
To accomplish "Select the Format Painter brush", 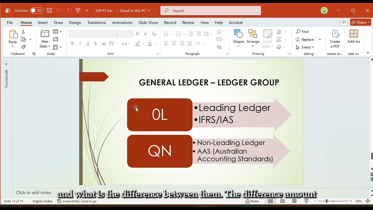I will click(23, 47).
